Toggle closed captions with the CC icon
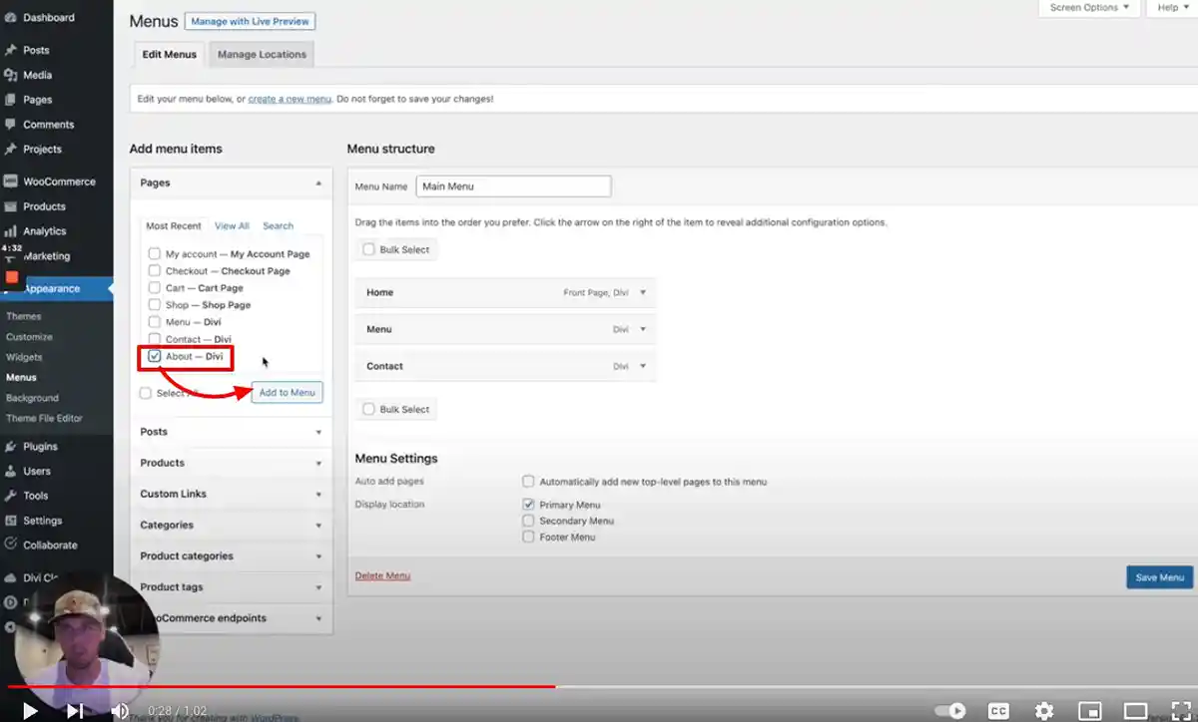The width and height of the screenshot is (1198, 722). click(998, 711)
